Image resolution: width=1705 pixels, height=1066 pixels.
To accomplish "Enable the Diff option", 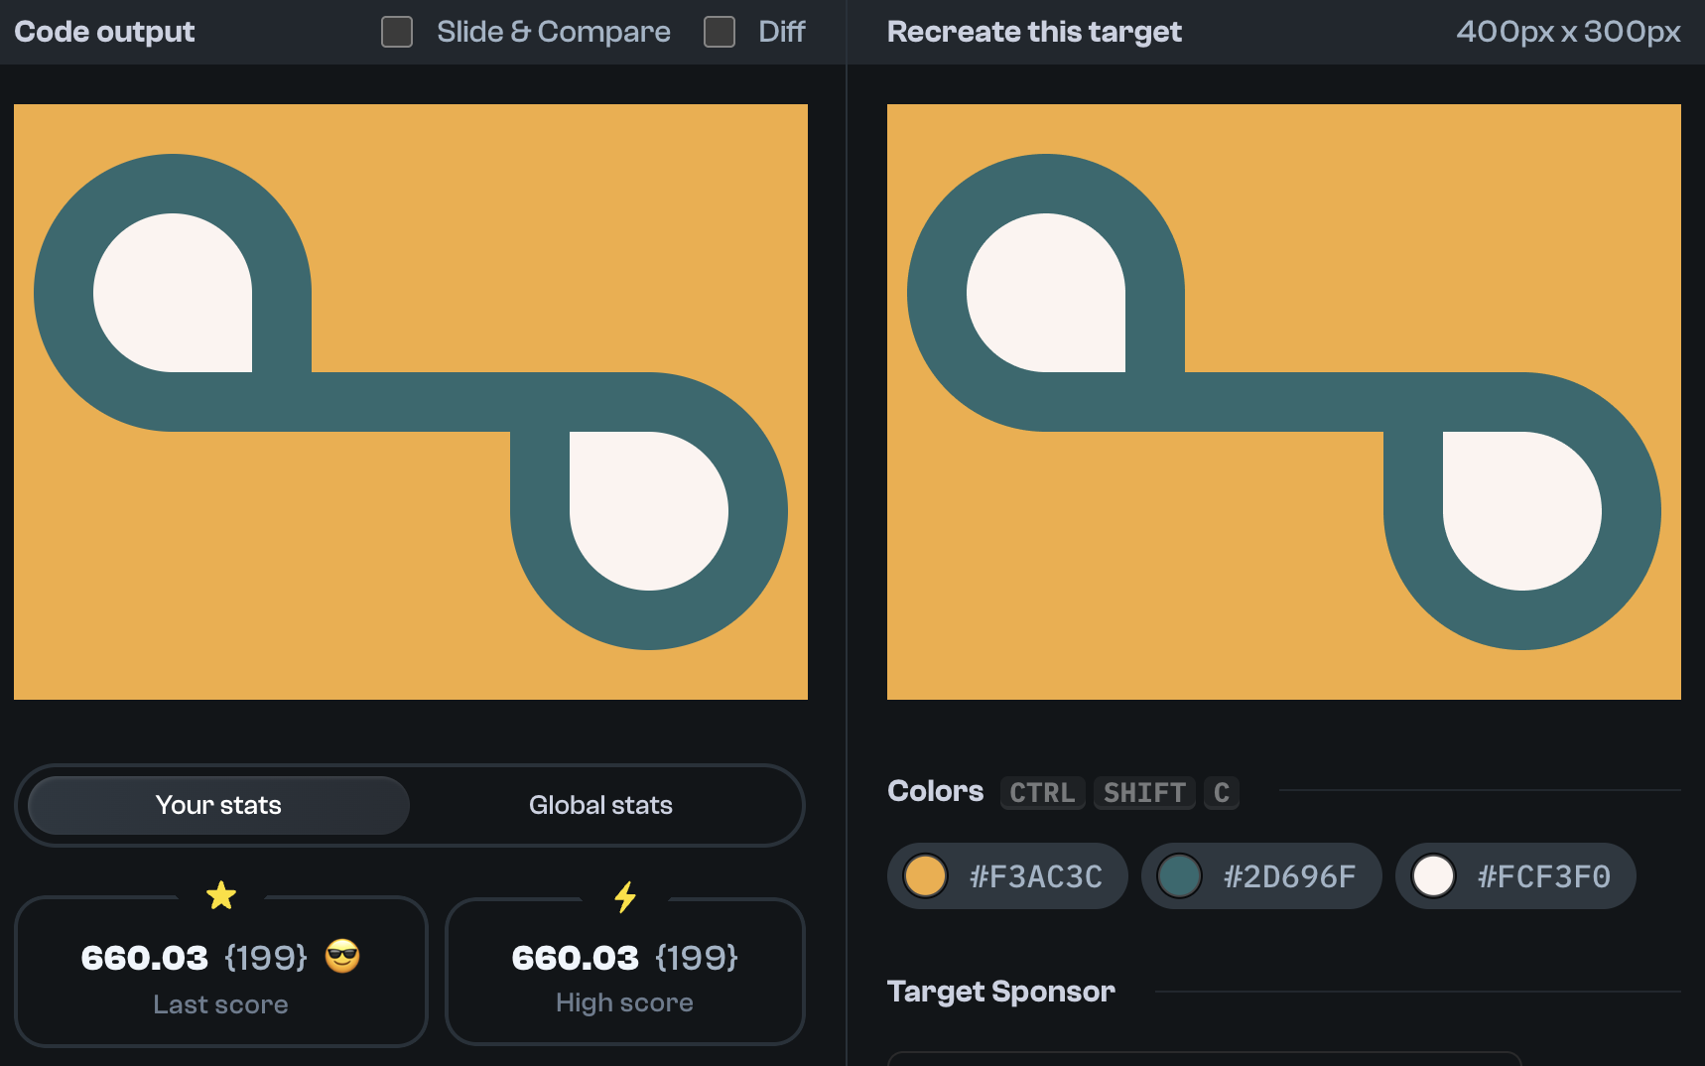I will (x=719, y=32).
